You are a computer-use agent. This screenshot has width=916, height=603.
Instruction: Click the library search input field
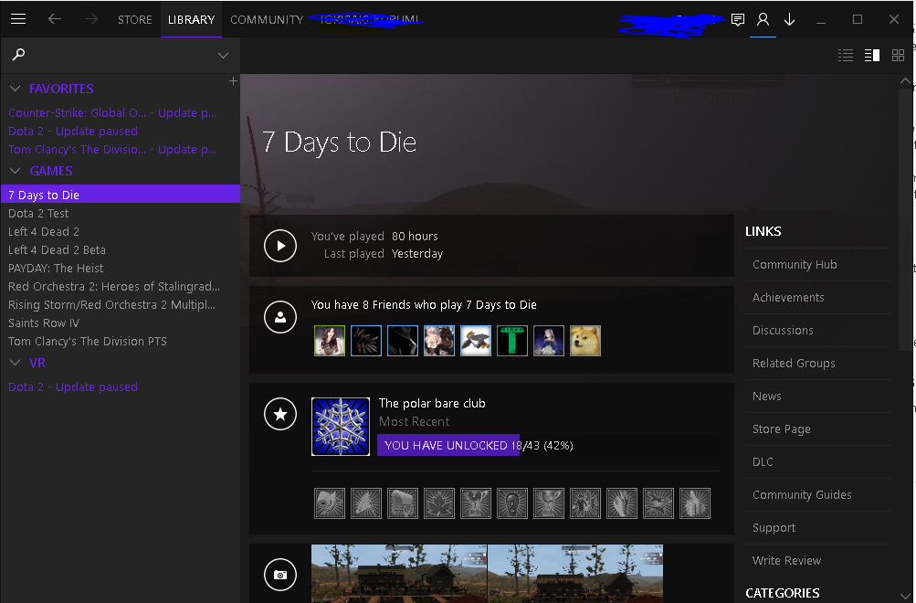(121, 55)
